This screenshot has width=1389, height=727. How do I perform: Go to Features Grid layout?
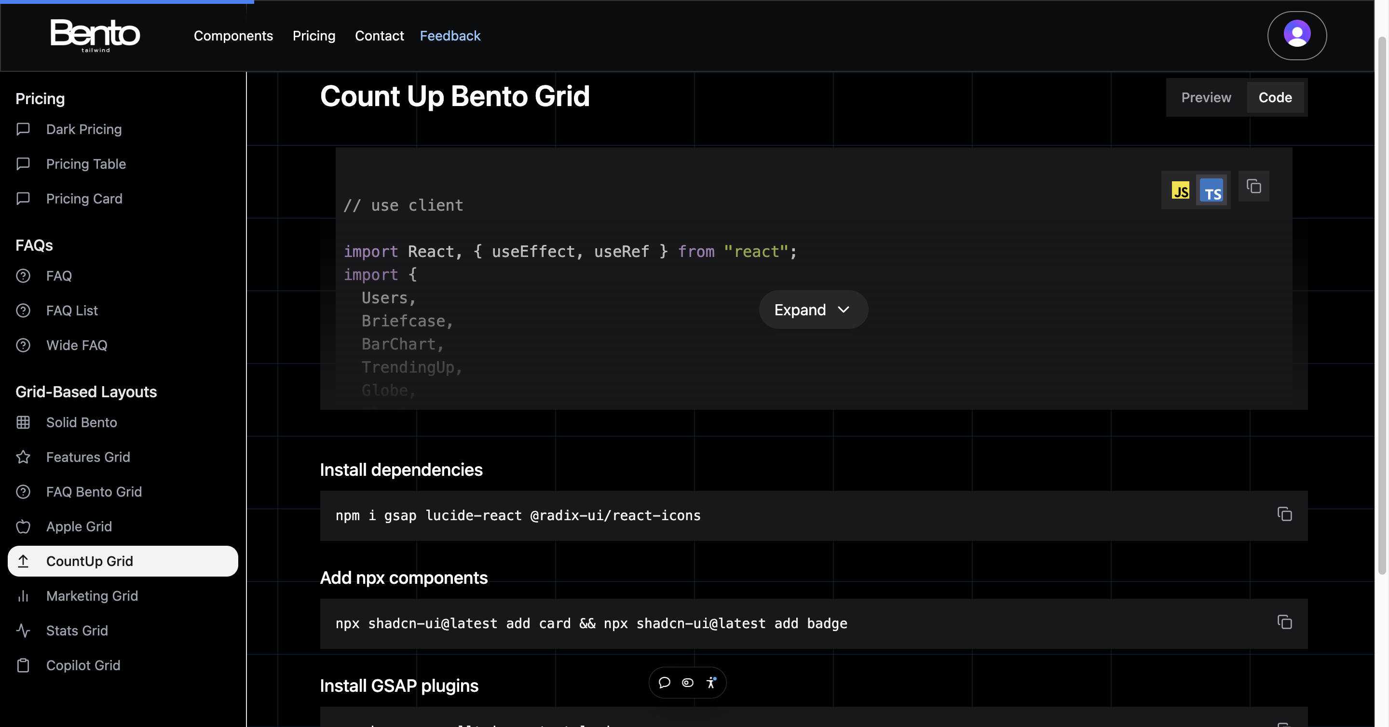[123, 457]
